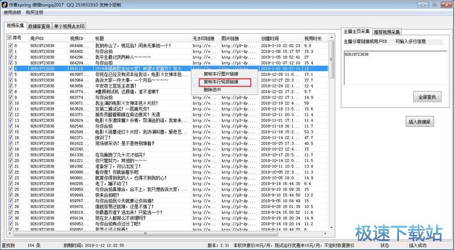Click the 用户ID column header
The width and height of the screenshot is (454, 250).
[x=48, y=38]
